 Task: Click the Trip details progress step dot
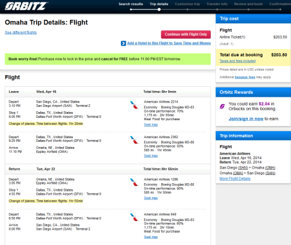tap(159, 9)
